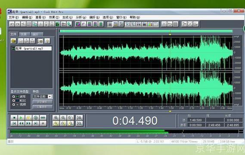The width and height of the screenshot is (245, 155).
Task: Click the 29.18 MB status bar entry
Action: click(209, 142)
